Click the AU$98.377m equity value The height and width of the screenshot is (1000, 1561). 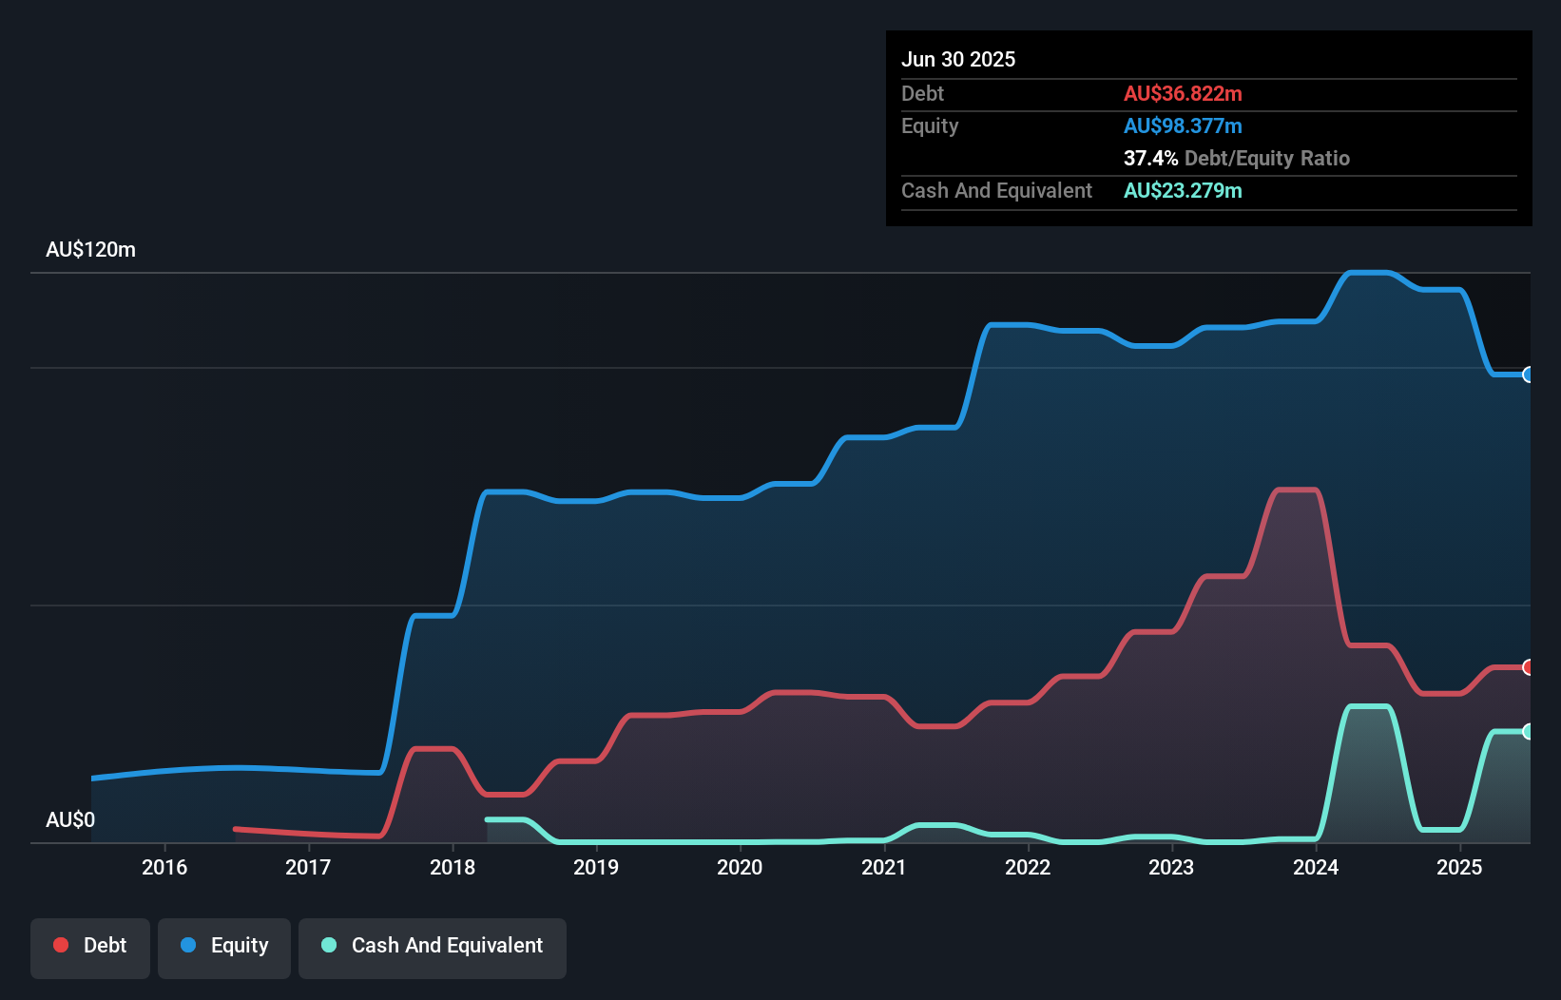click(1183, 125)
